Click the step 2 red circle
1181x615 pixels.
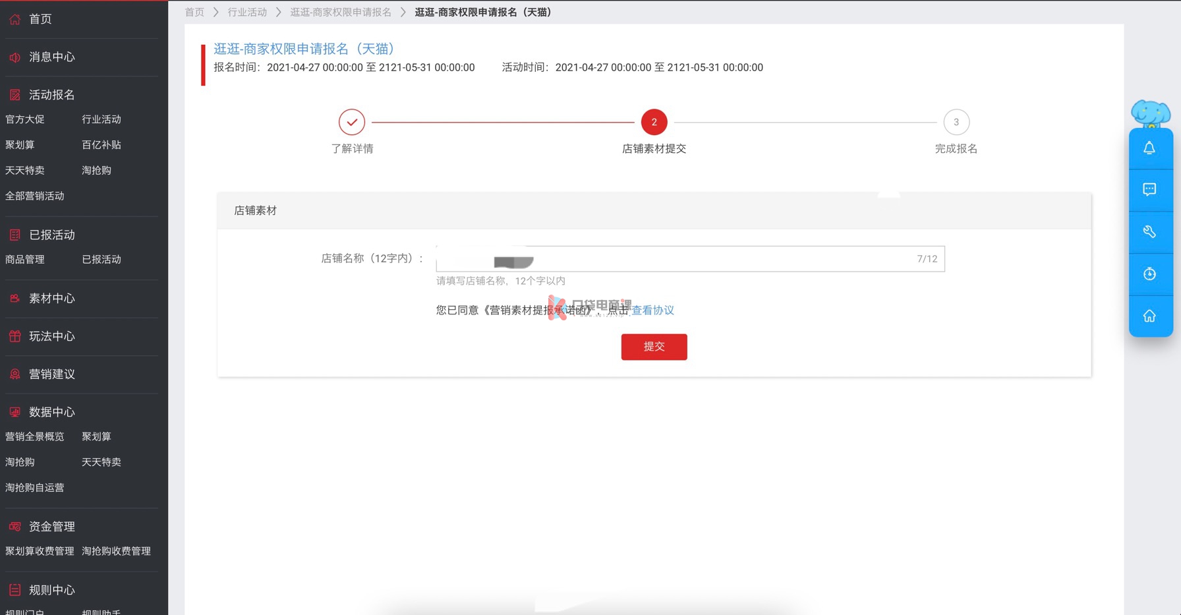click(654, 122)
